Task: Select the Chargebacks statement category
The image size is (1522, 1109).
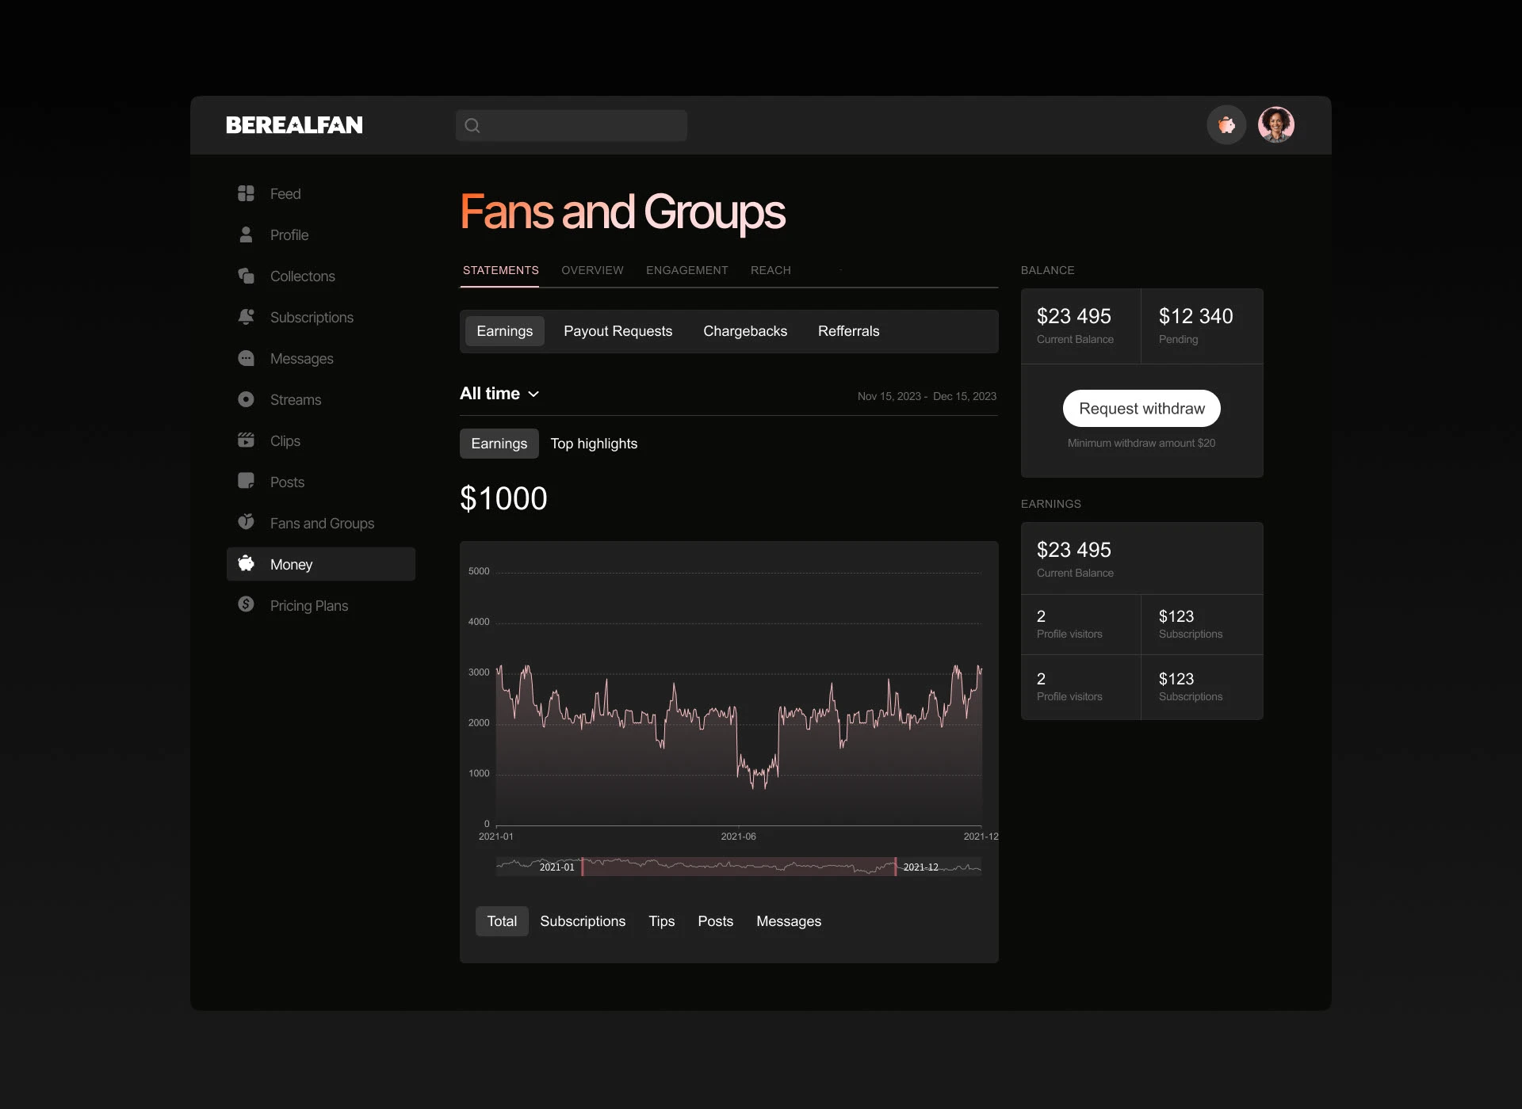Action: tap(744, 331)
